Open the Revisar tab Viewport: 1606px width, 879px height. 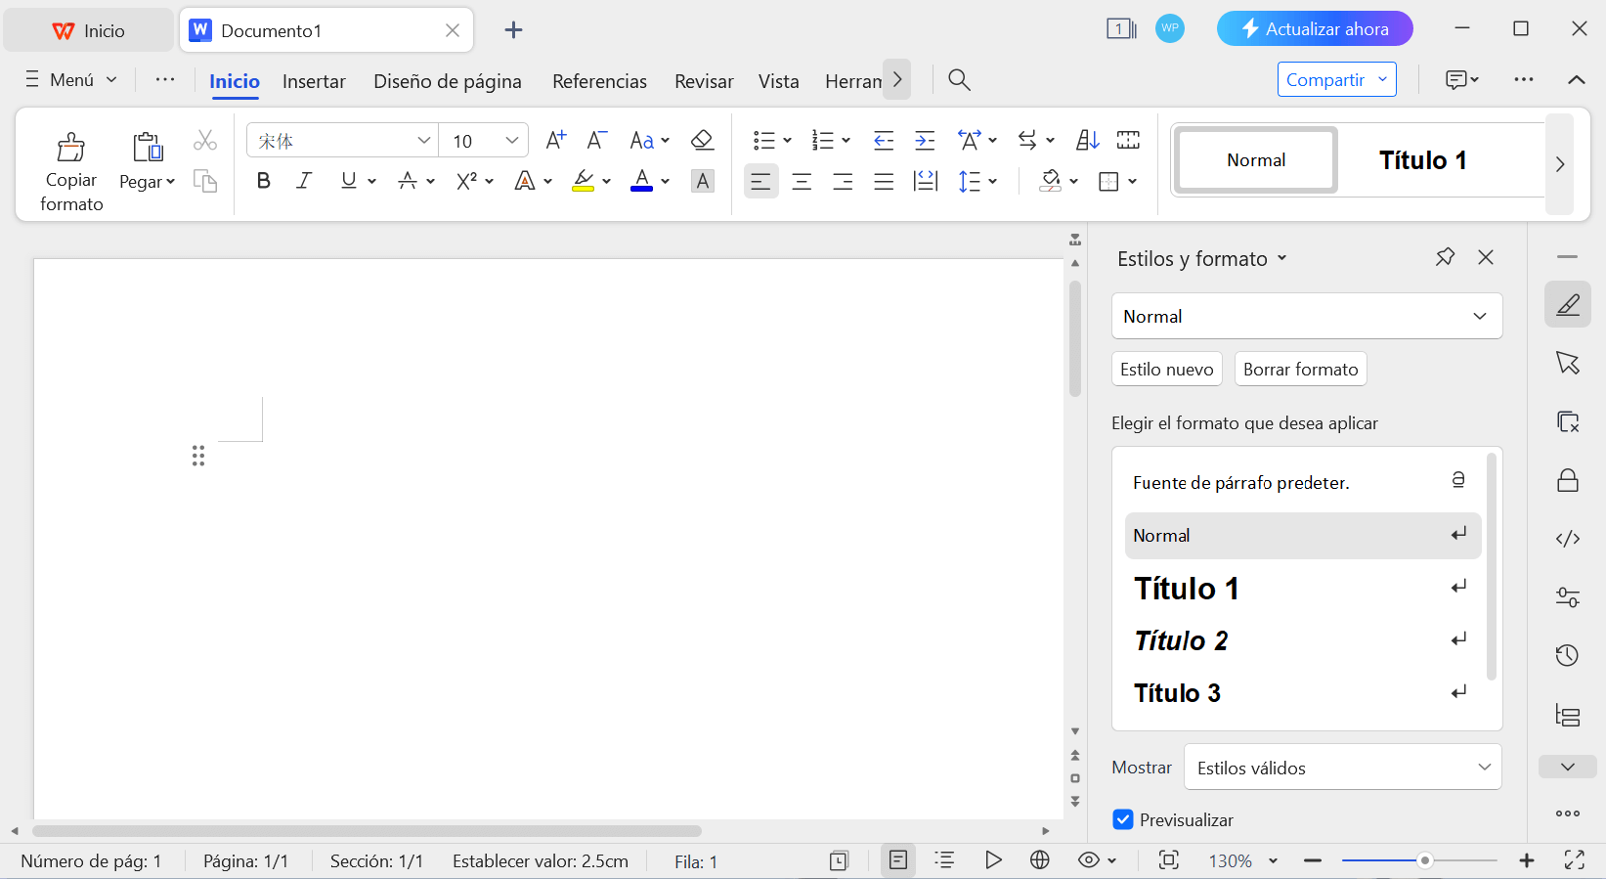coord(704,81)
